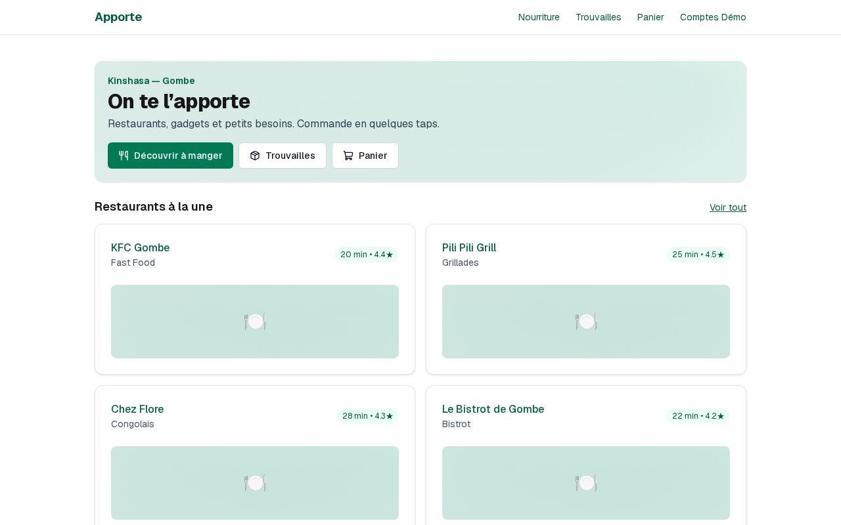
Task: Open the Chez Flore restaurant title
Action: (137, 409)
